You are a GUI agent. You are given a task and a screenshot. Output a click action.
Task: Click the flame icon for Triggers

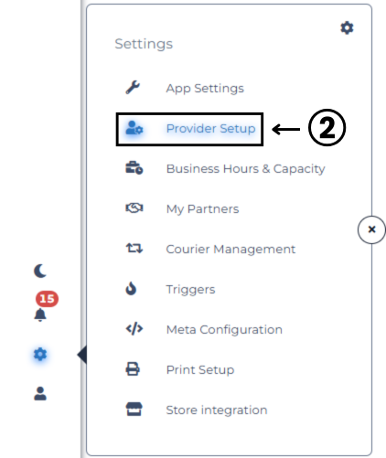[131, 289]
